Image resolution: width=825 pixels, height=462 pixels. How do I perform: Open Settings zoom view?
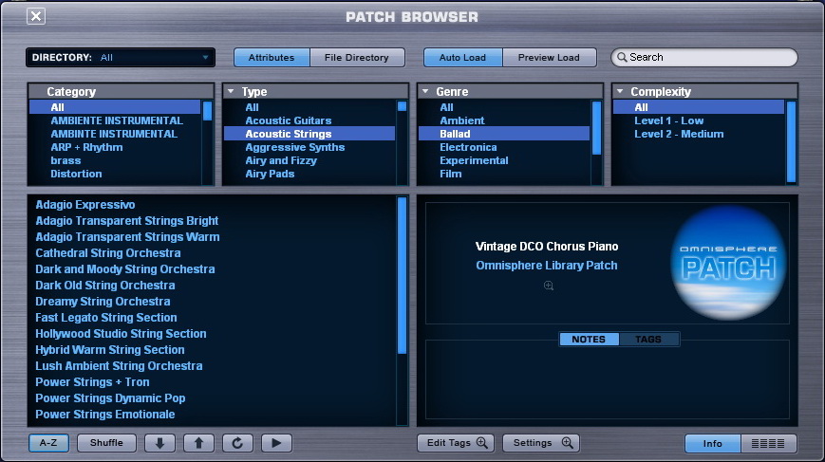[x=541, y=443]
